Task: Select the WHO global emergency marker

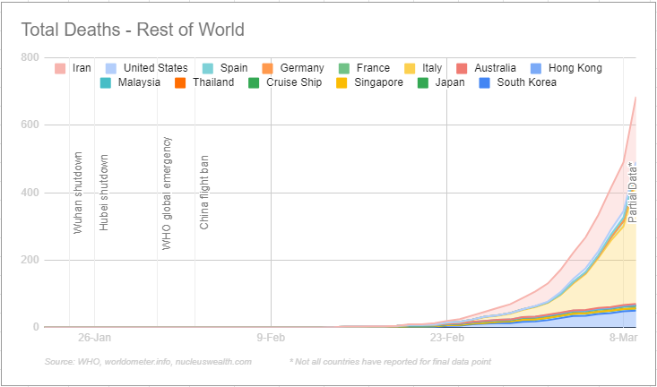Action: (x=167, y=193)
